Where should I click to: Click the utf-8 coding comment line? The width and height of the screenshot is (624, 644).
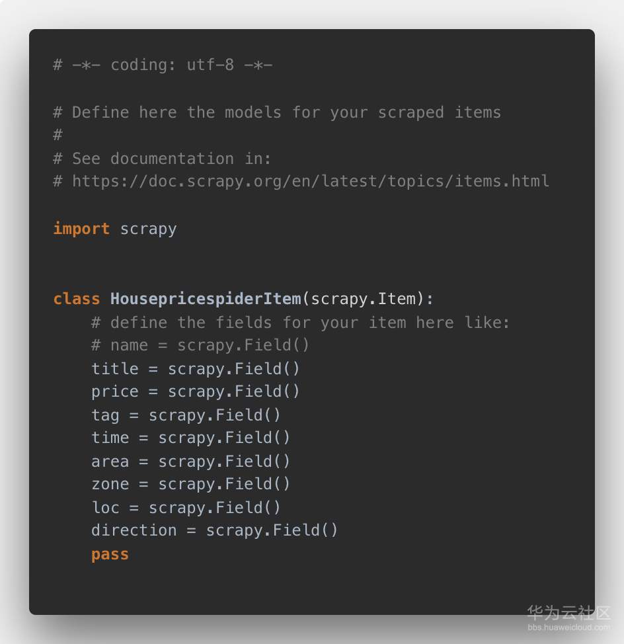[163, 65]
